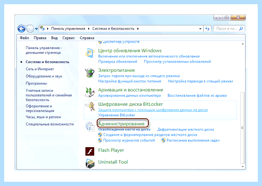This screenshot has height=186, width=262.
Task: Click Расписание выполнения задач link
Action: (193, 140)
